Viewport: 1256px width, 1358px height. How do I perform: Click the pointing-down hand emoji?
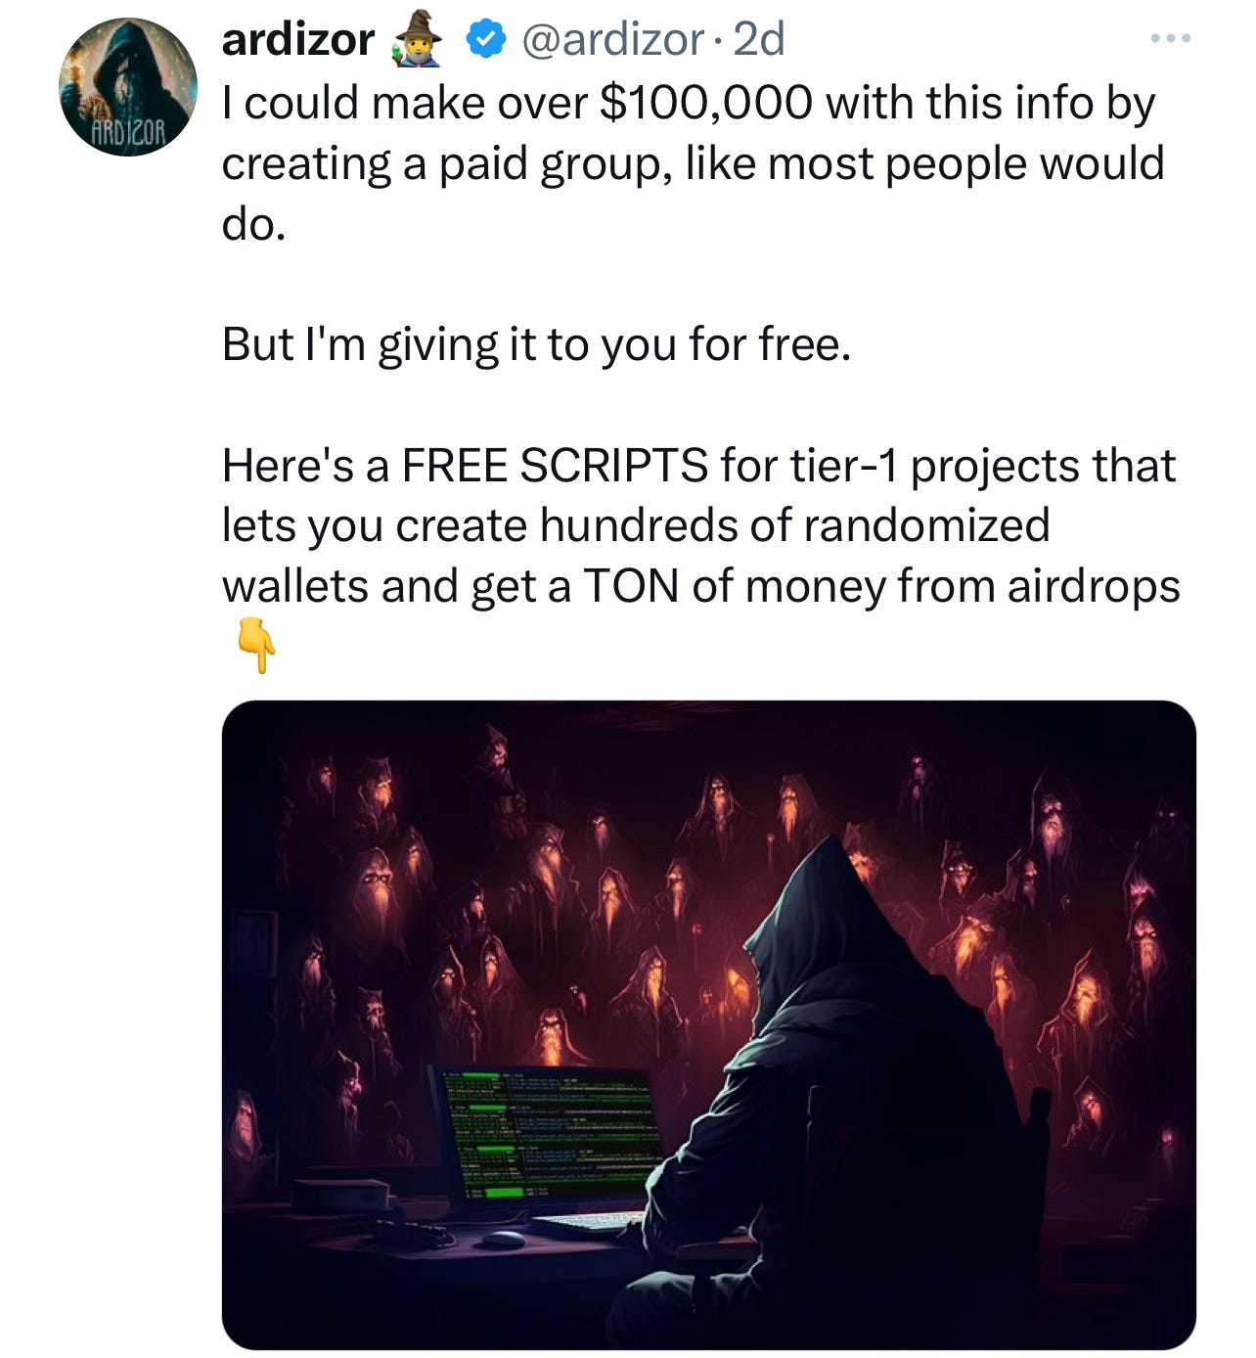click(257, 644)
